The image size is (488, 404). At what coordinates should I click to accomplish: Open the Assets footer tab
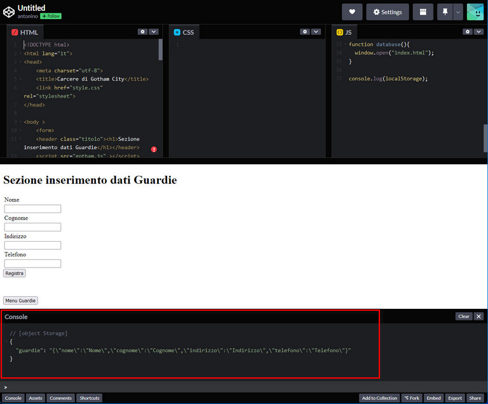[36, 398]
